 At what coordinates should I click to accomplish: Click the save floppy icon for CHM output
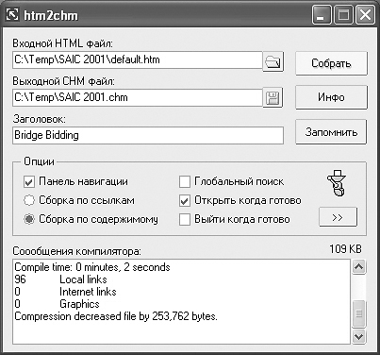point(273,98)
